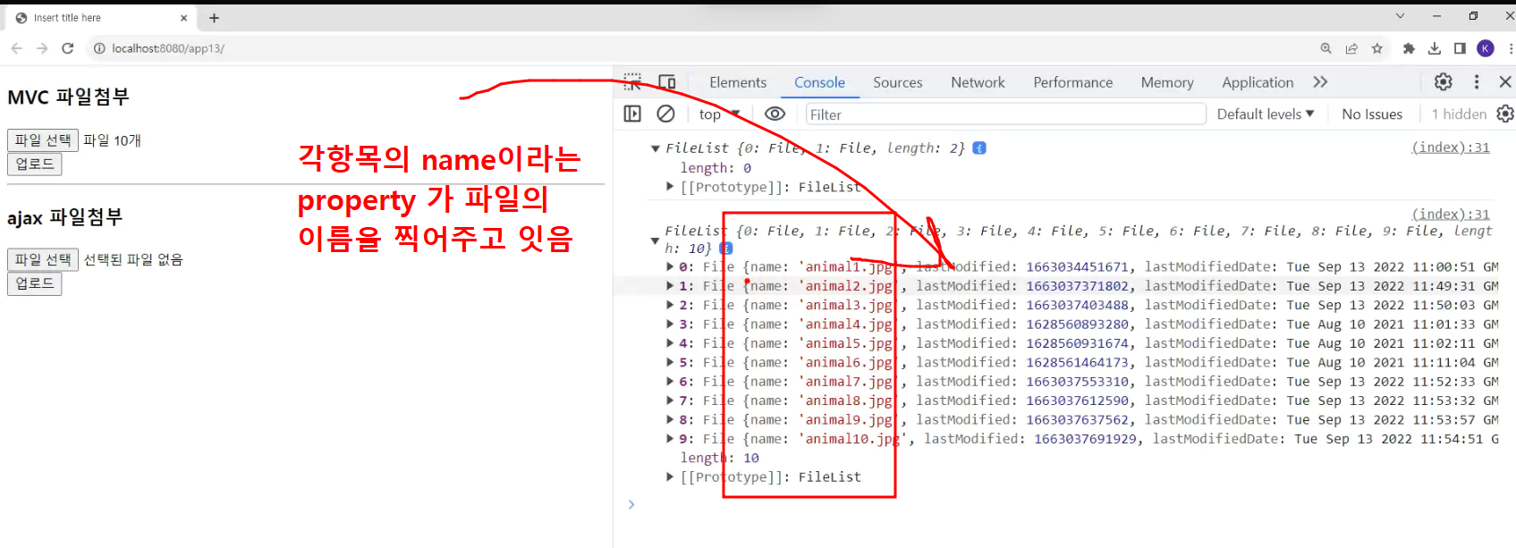
Task: Click 'length: 10' property text
Action: [720, 458]
